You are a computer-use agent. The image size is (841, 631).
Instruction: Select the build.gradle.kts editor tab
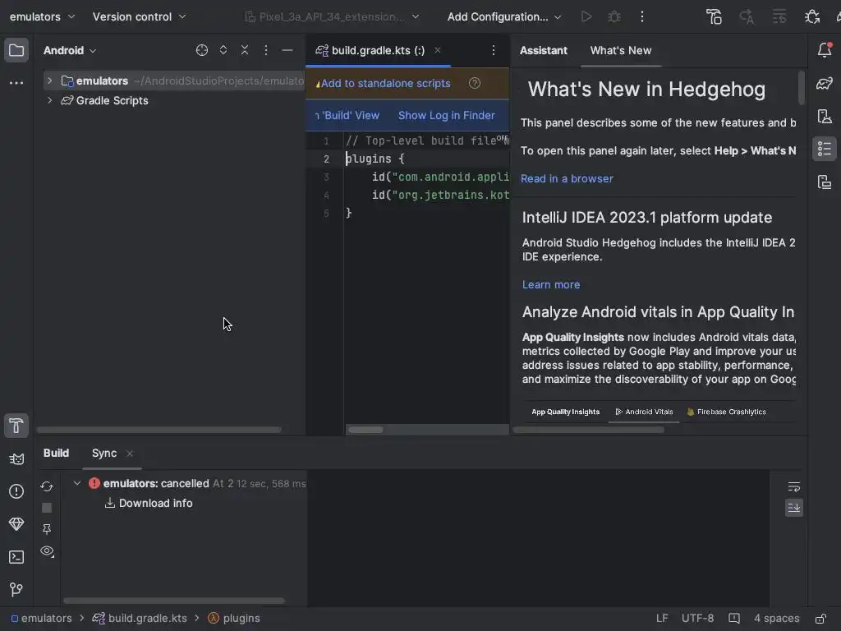click(378, 50)
